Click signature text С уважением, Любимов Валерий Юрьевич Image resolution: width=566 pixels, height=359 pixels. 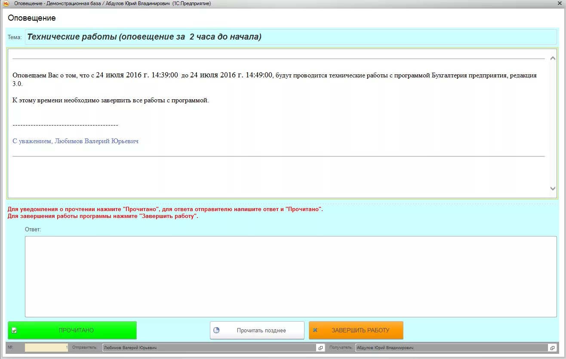point(76,141)
